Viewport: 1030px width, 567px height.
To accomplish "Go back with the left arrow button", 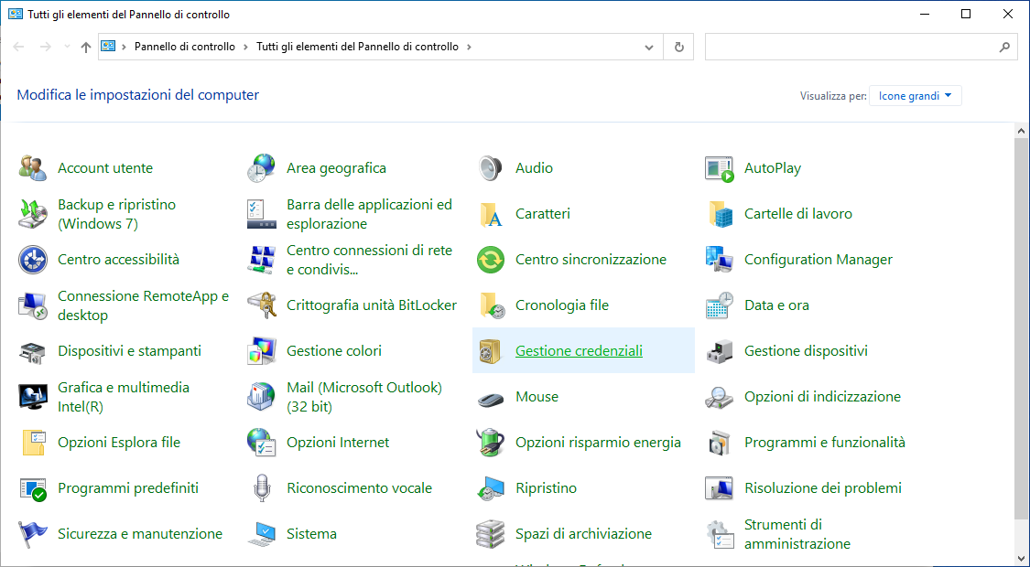I will pyautogui.click(x=18, y=47).
